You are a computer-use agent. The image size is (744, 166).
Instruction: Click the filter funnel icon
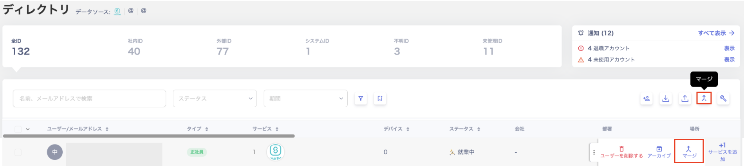pos(361,99)
